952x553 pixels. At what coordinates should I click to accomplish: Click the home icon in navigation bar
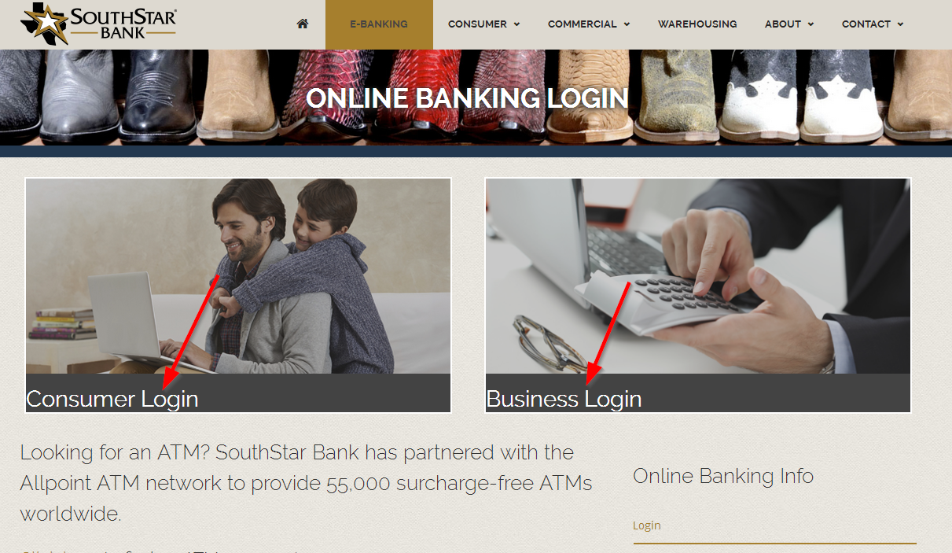pos(303,24)
